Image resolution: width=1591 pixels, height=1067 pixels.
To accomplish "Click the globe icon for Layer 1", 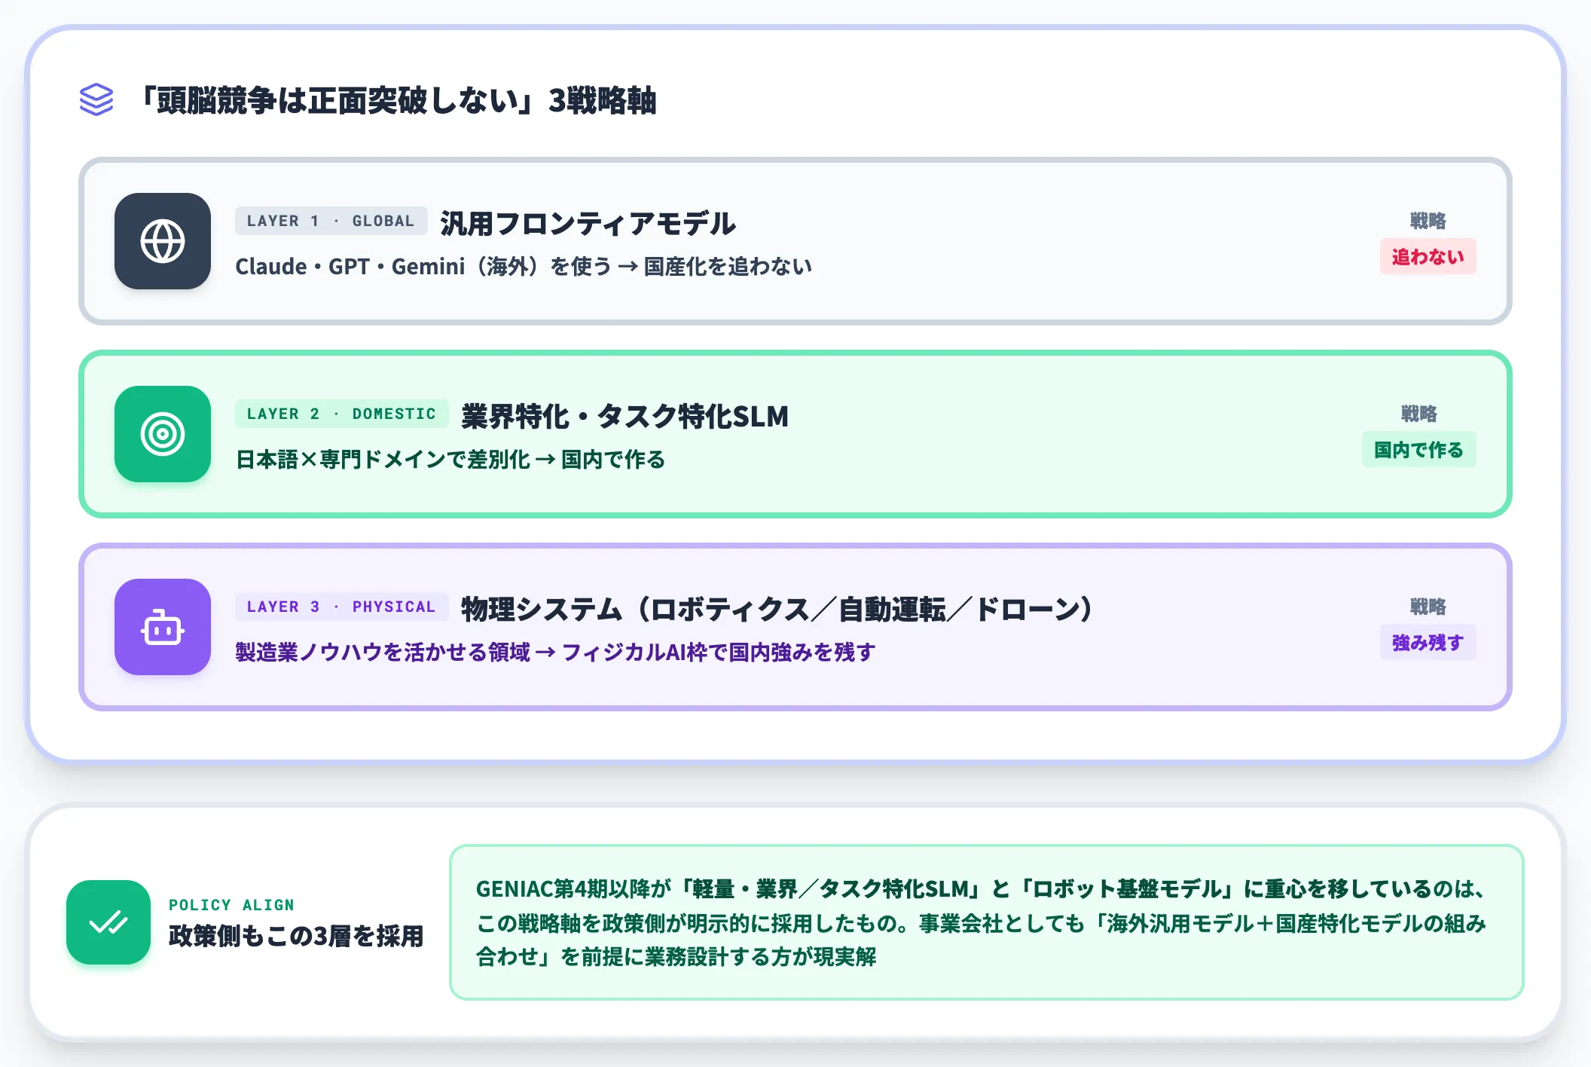I will 163,241.
